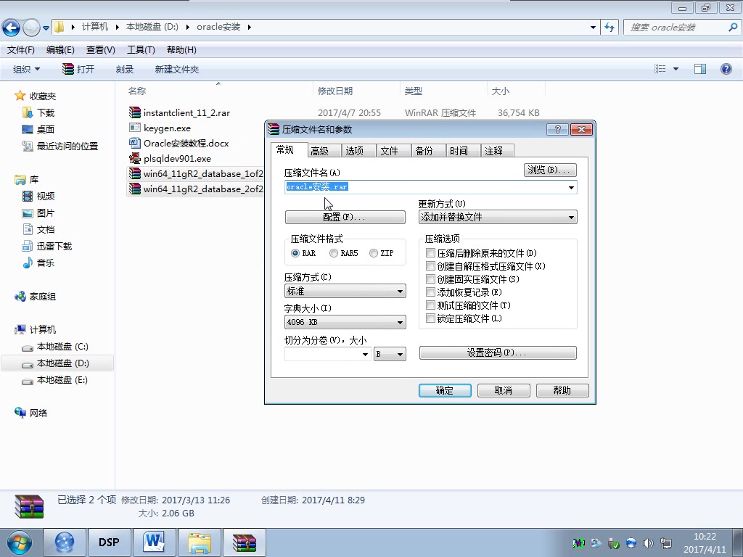
Task: Launch Microsoft Word from the taskbar
Action: tap(154, 542)
